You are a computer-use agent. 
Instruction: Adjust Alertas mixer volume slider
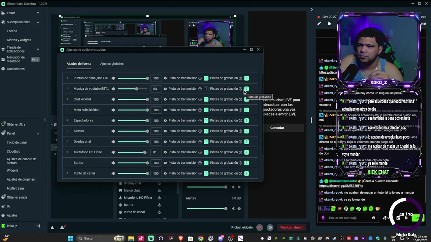(x=207, y=208)
